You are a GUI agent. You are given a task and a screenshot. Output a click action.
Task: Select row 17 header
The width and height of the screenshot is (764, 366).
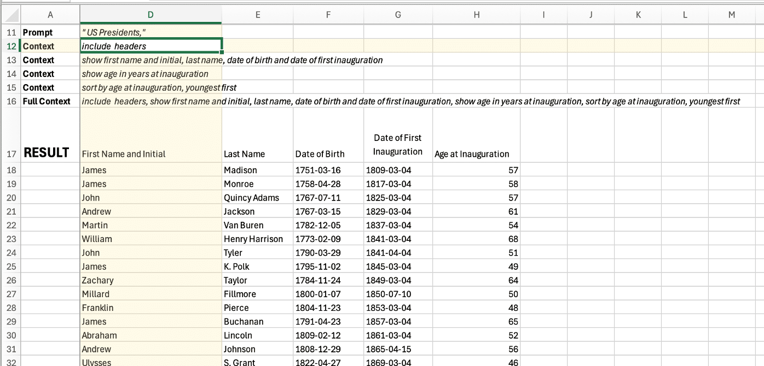coord(10,154)
